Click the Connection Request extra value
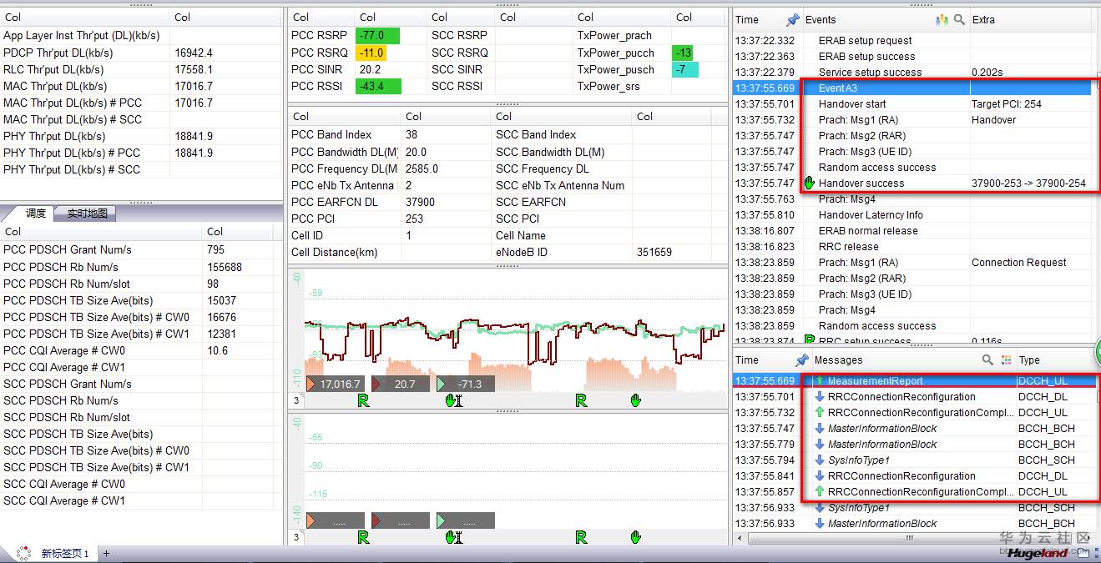This screenshot has width=1101, height=563. (x=1018, y=263)
